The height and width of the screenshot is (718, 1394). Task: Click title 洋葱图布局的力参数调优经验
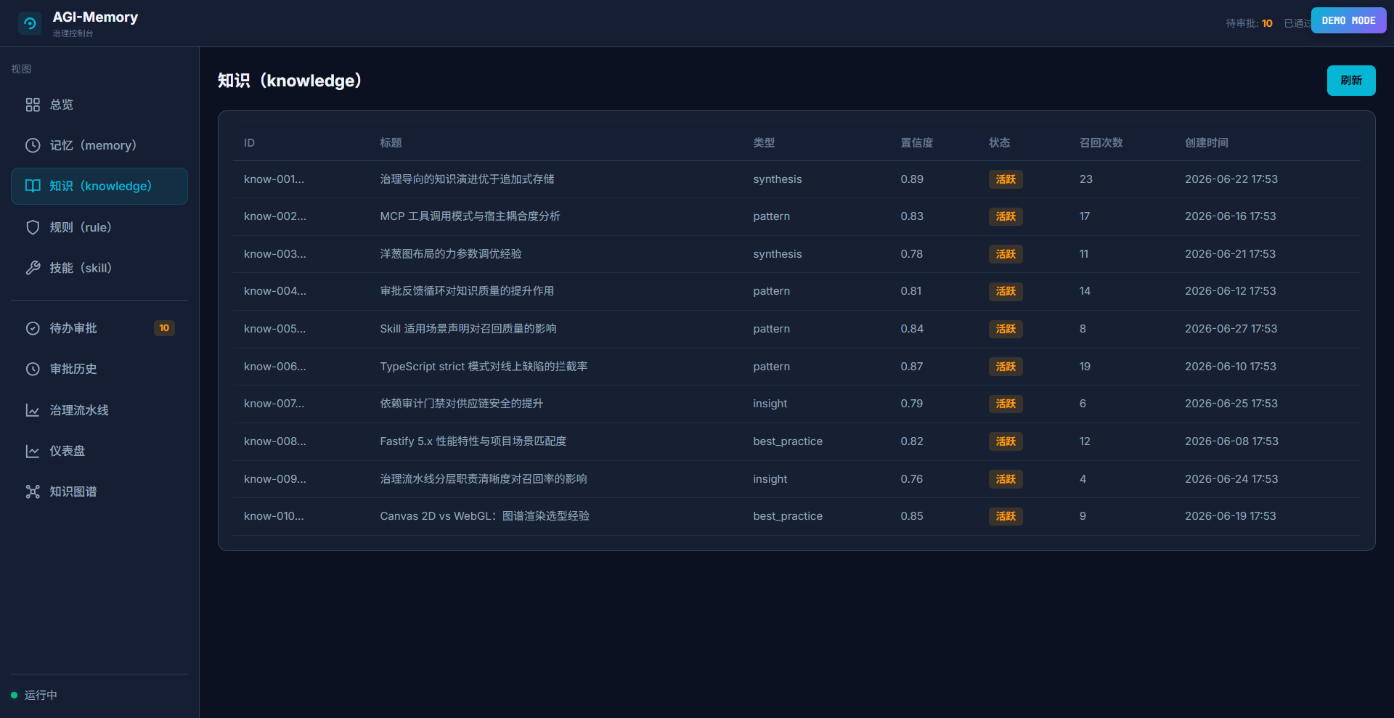click(451, 254)
